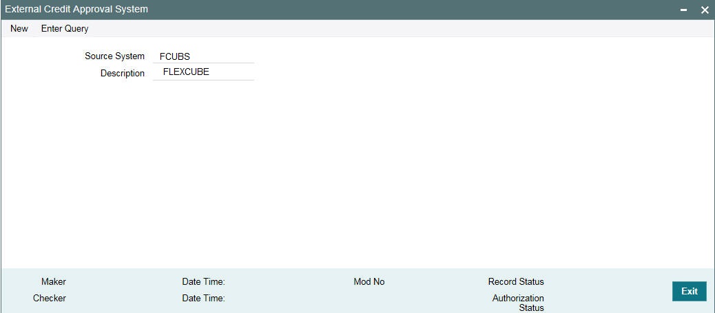The image size is (715, 313).
Task: Close the External Credit Approval System window
Action: pos(705,10)
